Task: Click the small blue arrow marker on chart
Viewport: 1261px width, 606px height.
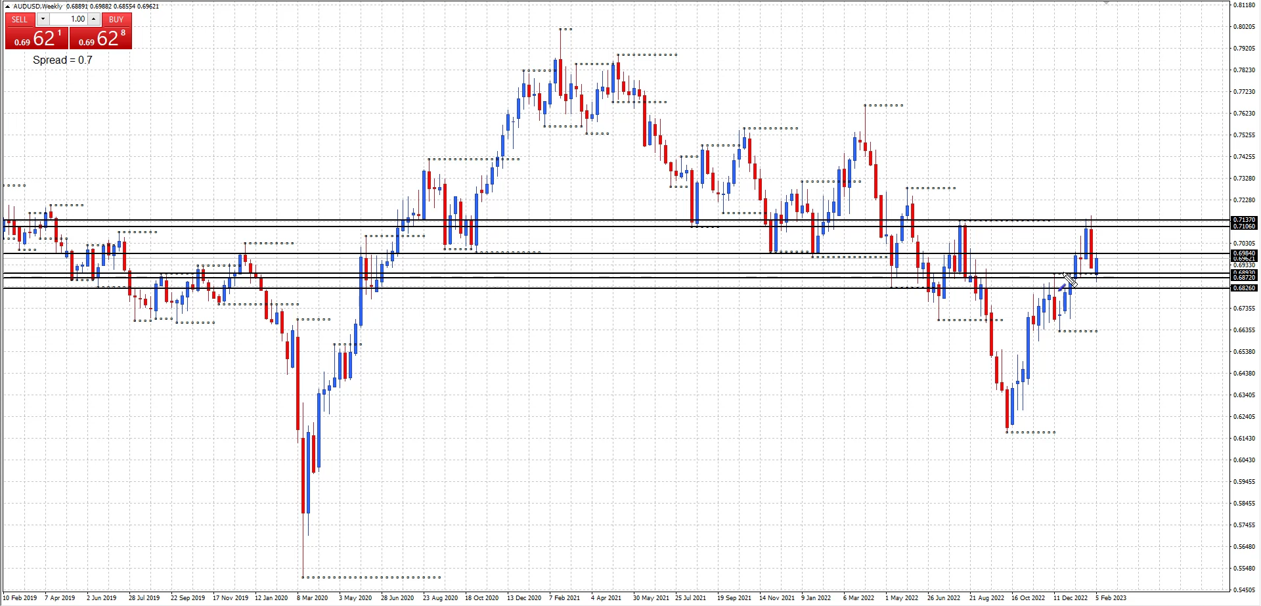Action: point(1061,288)
